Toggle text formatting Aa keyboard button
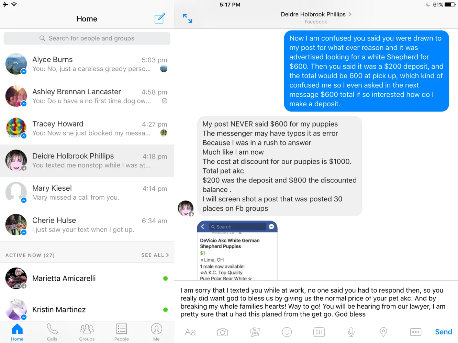 point(190,332)
